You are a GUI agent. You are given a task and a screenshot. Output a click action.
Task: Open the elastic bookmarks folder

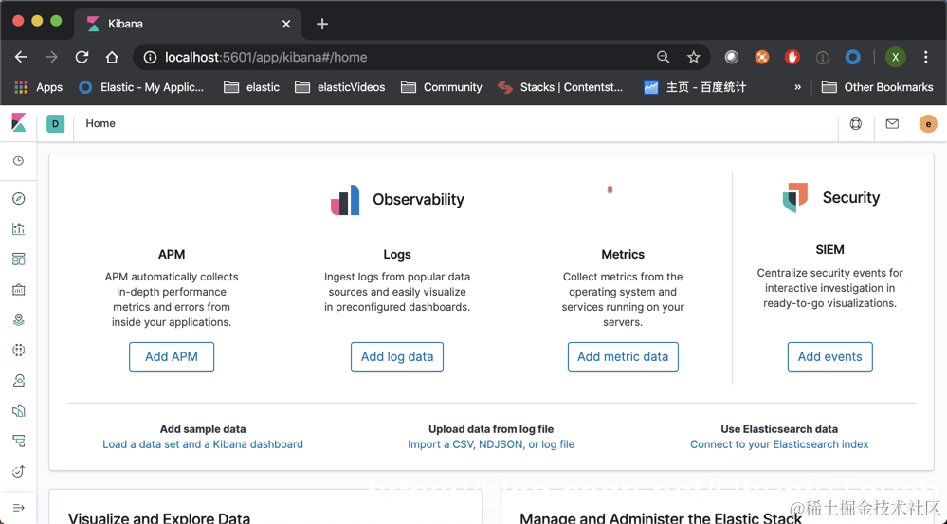coord(251,87)
